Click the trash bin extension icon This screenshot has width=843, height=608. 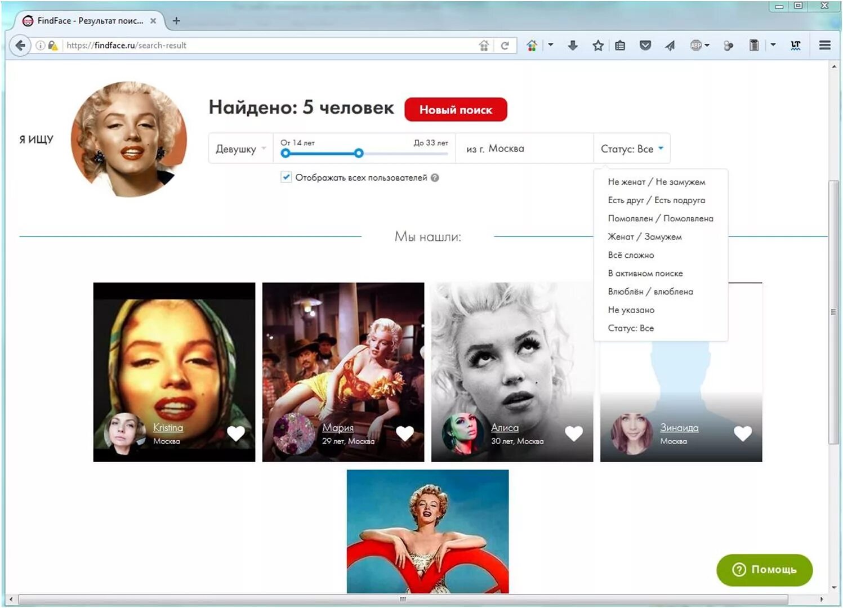[754, 46]
